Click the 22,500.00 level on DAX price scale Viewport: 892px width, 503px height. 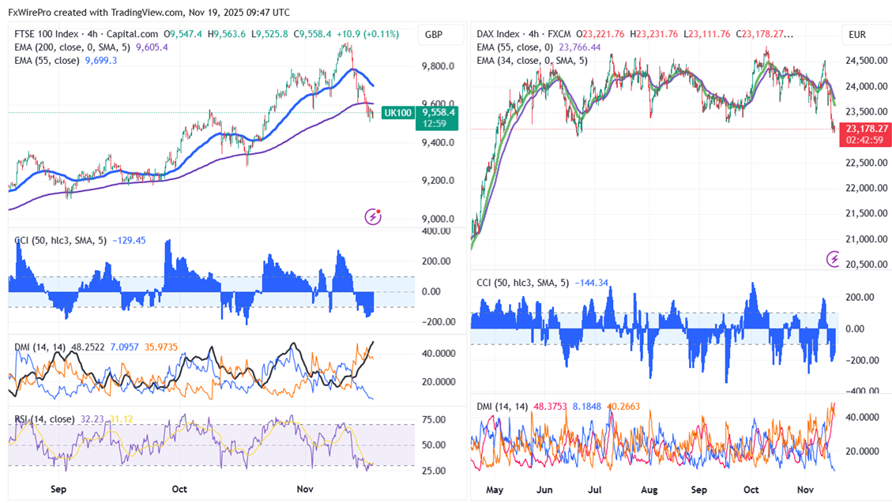point(867,163)
